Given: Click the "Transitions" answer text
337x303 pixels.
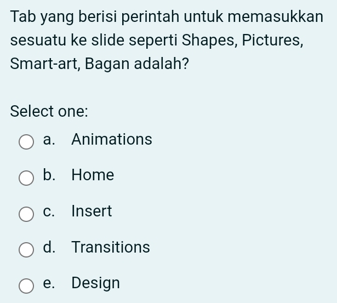Looking at the screenshot, I should [111, 247].
